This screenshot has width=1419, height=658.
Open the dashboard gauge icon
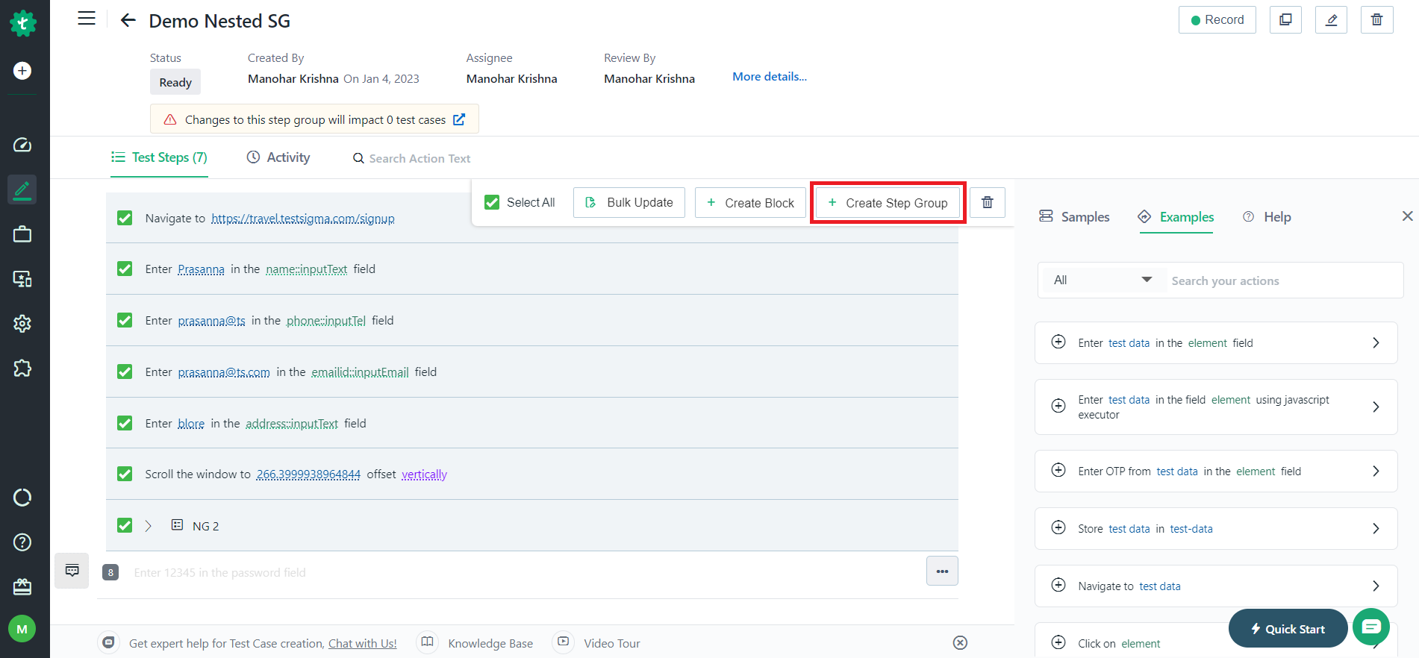22,145
